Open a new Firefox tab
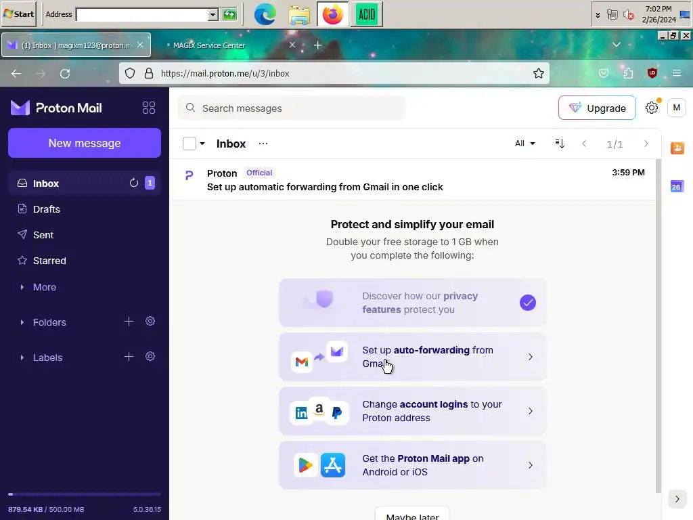The width and height of the screenshot is (693, 520). click(317, 45)
